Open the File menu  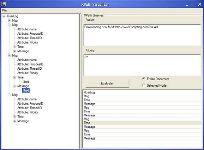pyautogui.click(x=4, y=10)
